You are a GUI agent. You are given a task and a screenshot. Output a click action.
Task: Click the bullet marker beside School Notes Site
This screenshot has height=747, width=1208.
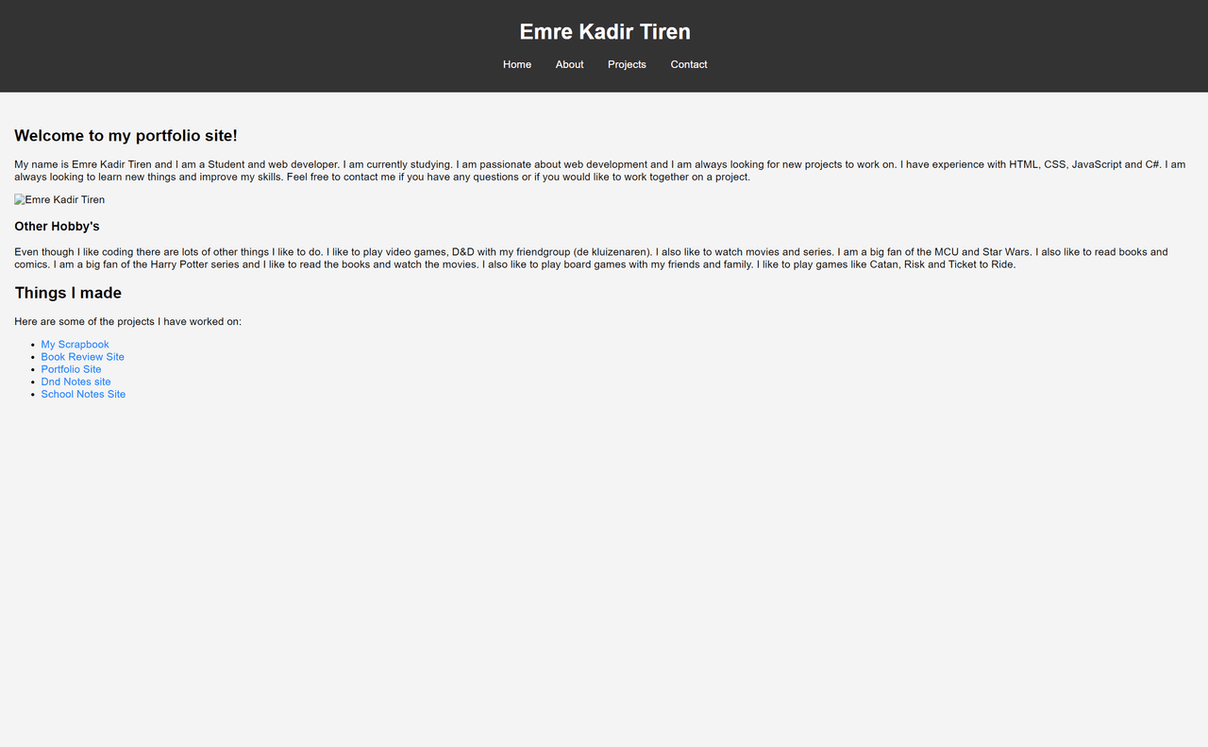click(33, 395)
